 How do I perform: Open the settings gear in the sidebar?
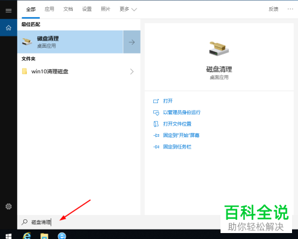[x=8, y=206]
